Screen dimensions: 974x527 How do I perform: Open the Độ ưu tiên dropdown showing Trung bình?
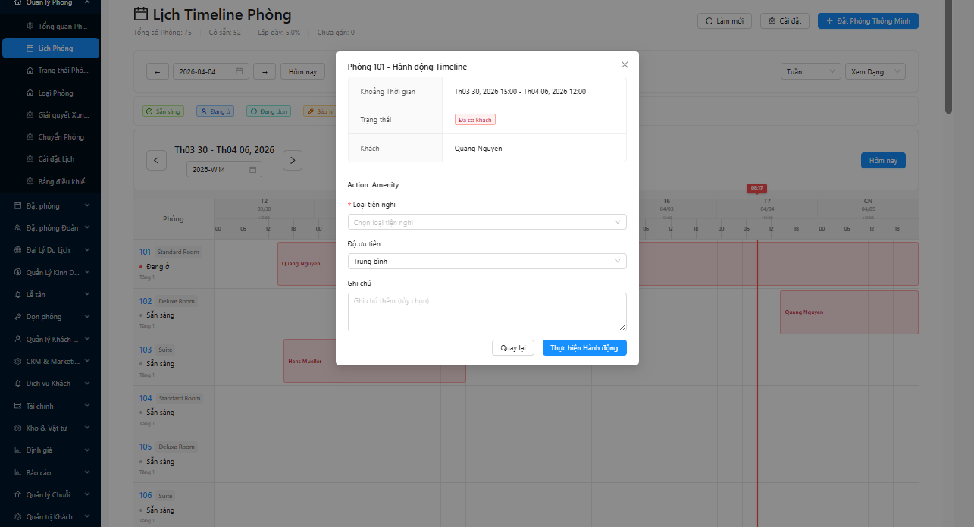487,261
